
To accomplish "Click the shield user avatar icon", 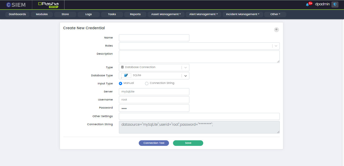I will [x=335, y=4].
